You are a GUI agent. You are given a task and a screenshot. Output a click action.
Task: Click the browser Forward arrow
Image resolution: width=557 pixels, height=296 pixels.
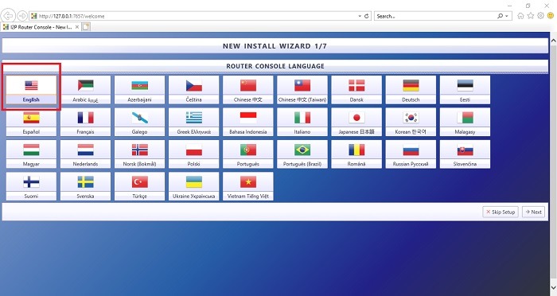(x=22, y=16)
